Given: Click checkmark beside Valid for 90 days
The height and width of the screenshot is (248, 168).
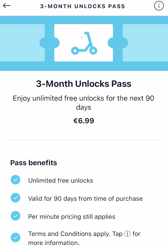Looking at the screenshot, I should [15, 198].
